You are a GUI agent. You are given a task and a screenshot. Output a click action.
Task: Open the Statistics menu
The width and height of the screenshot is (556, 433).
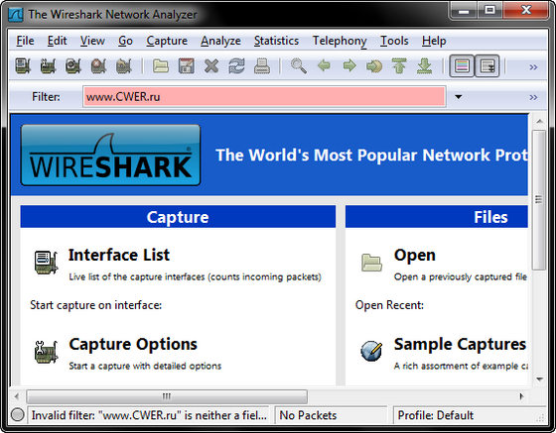pos(276,41)
